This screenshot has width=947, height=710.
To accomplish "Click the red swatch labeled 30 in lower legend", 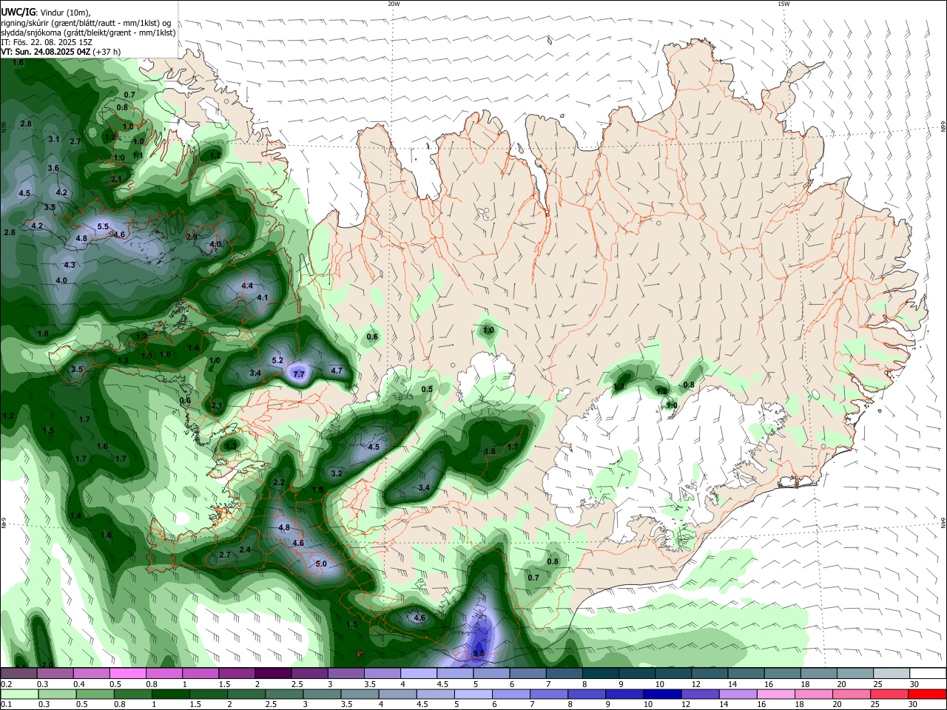I will (x=926, y=694).
